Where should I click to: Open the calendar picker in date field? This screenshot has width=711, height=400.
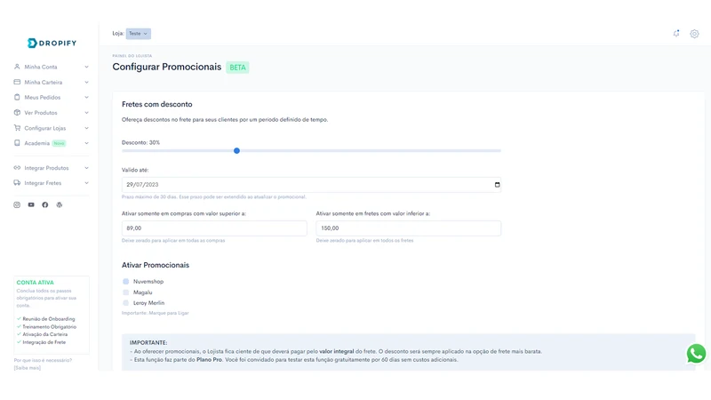coord(497,185)
